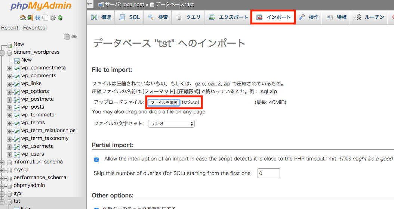The image size is (394, 209).
Task: Open the エクスポート (Export) tab
Action: click(228, 17)
